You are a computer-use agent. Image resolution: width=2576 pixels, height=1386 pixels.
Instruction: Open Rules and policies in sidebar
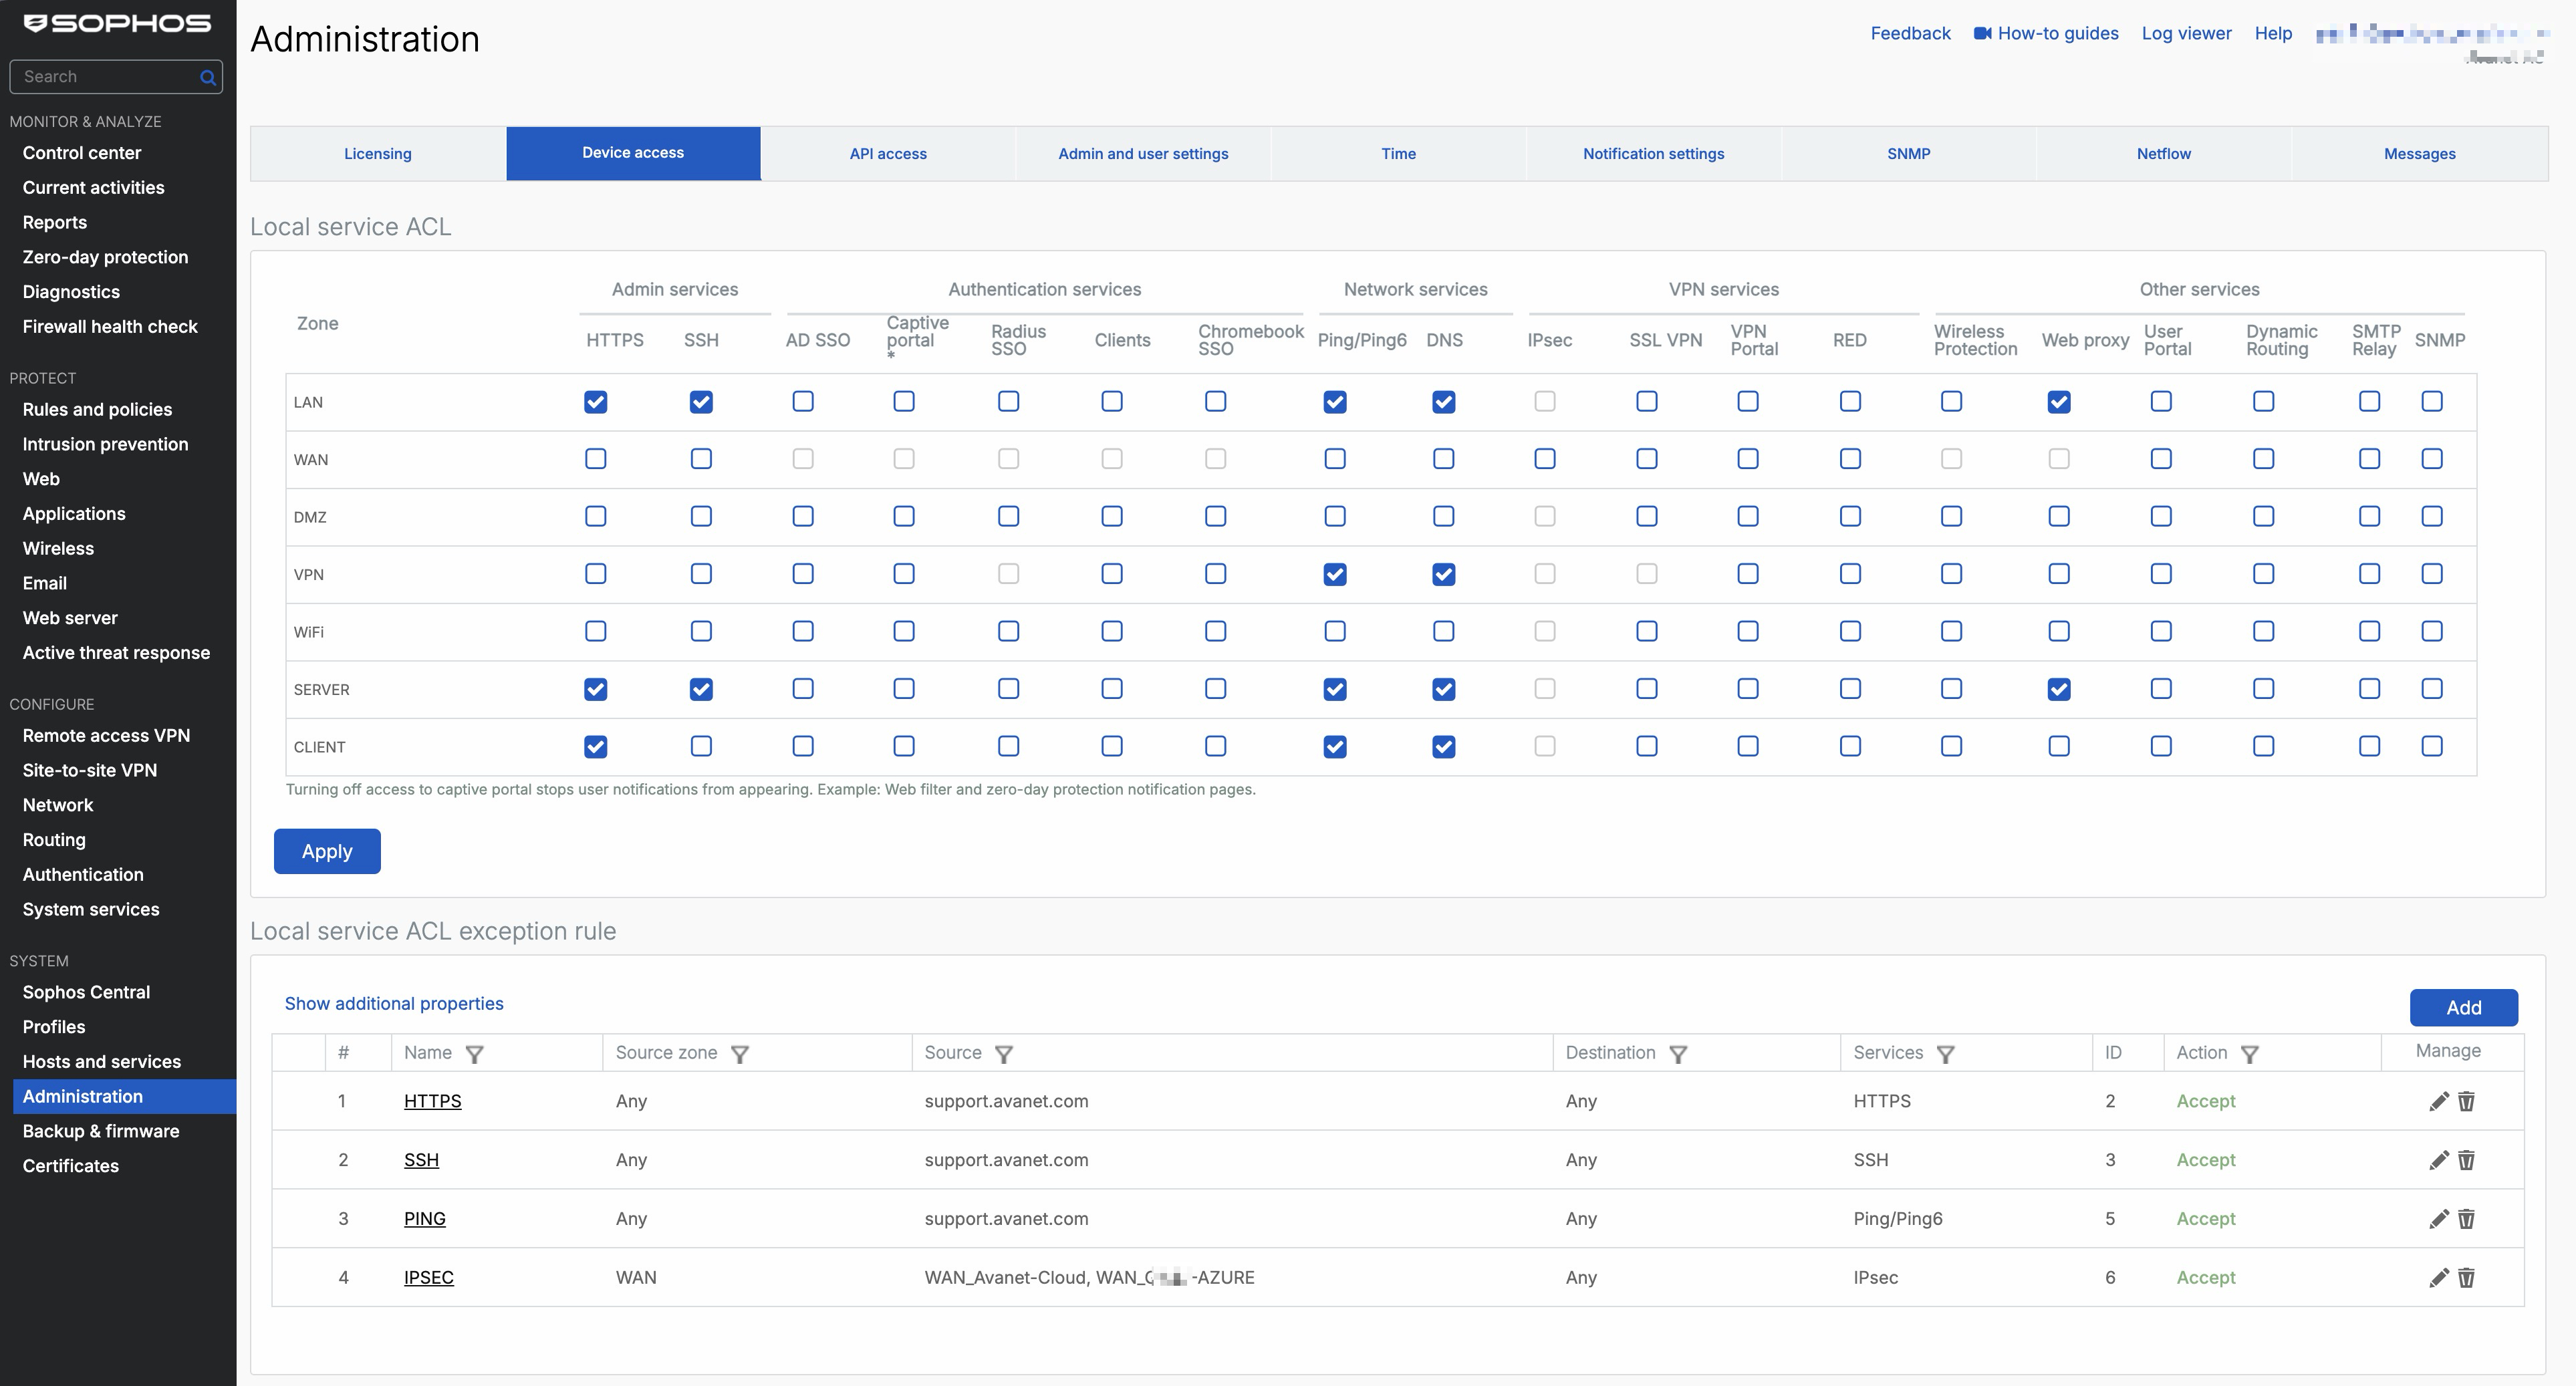tap(97, 409)
